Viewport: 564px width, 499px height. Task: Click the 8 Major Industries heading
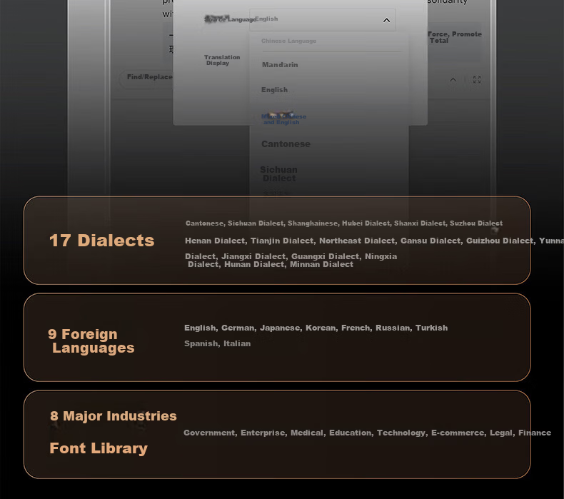(x=114, y=416)
